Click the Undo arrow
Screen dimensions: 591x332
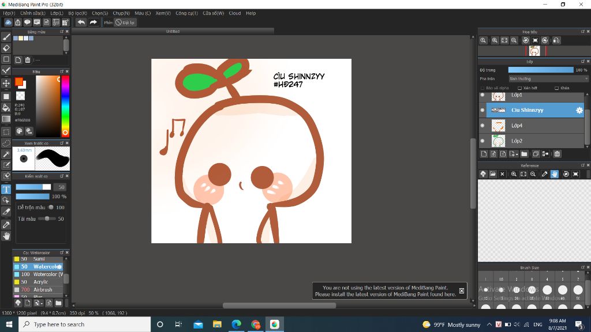click(x=81, y=22)
